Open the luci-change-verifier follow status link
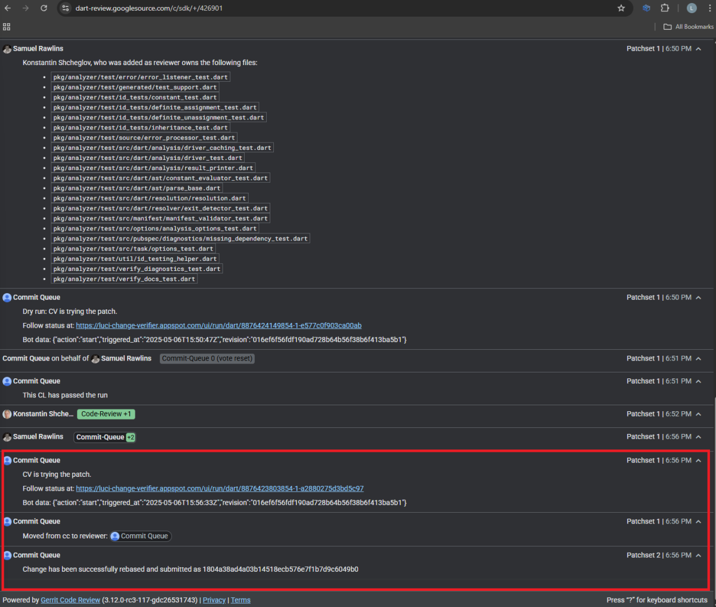Image resolution: width=716 pixels, height=607 pixels. (218, 325)
